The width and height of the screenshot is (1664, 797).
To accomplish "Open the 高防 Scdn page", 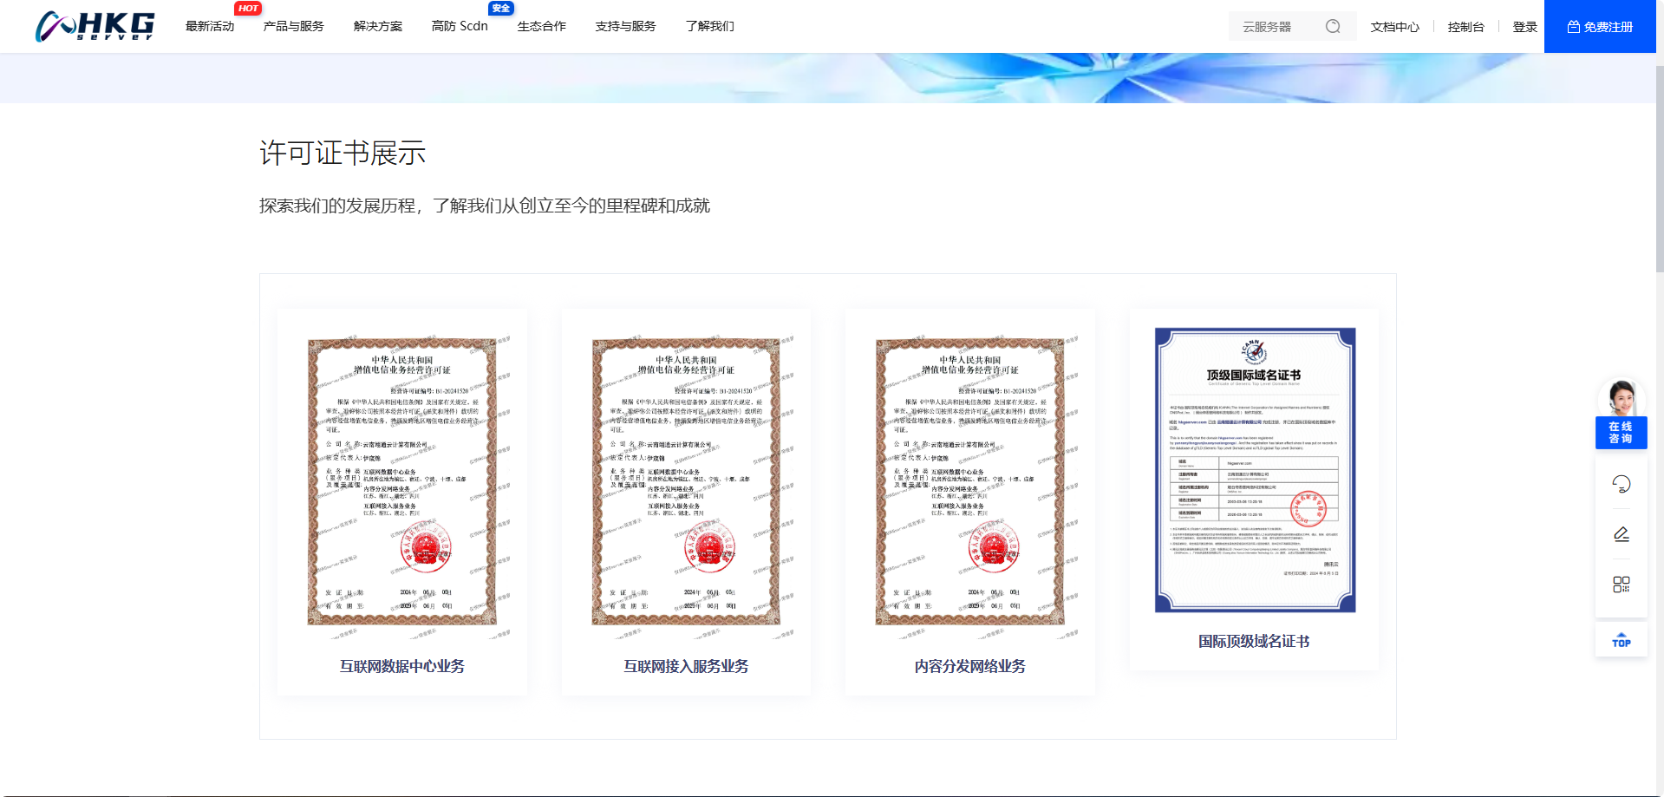I will pyautogui.click(x=460, y=26).
